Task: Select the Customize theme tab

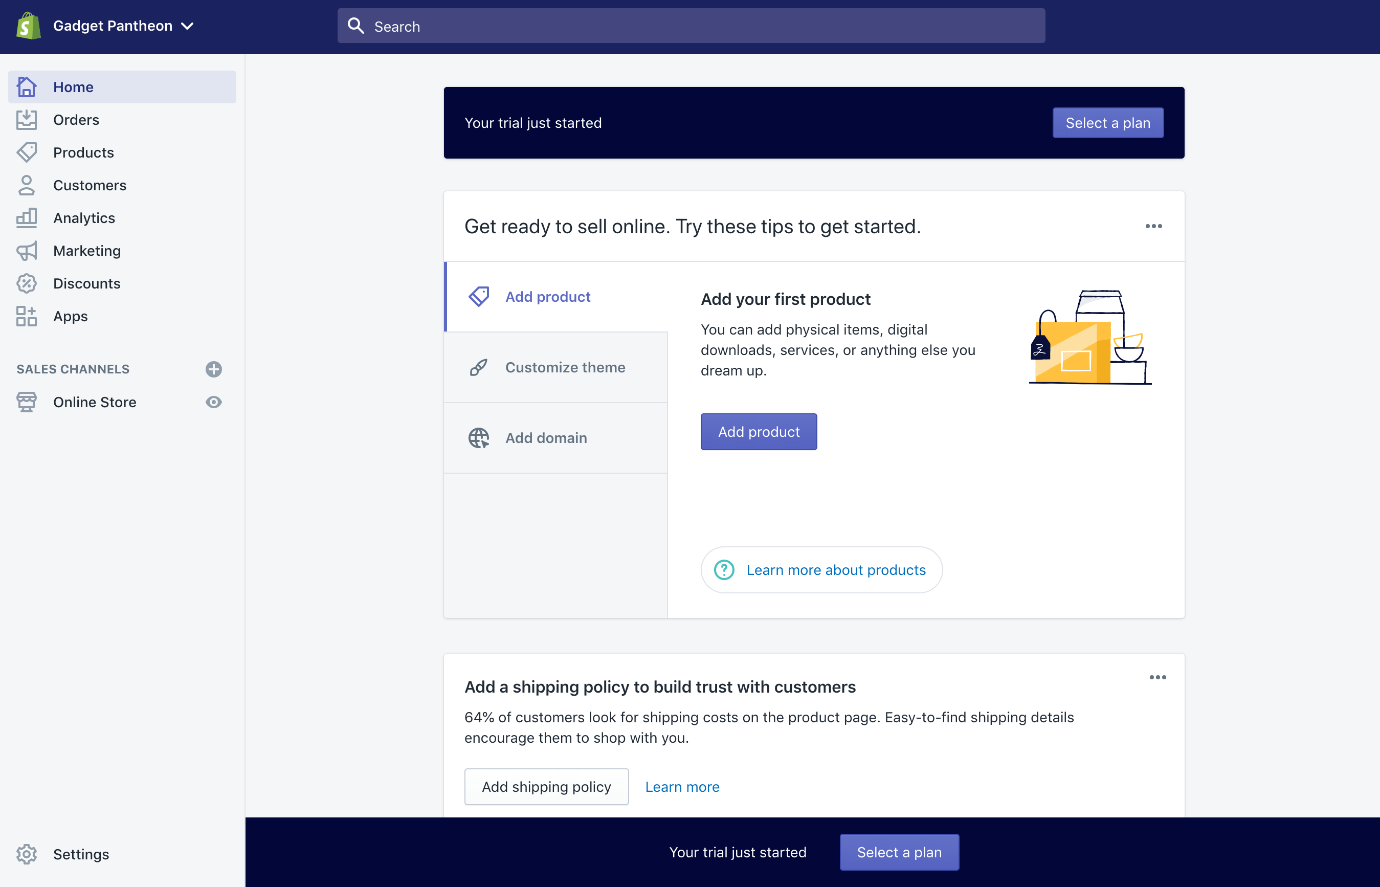Action: click(x=556, y=367)
